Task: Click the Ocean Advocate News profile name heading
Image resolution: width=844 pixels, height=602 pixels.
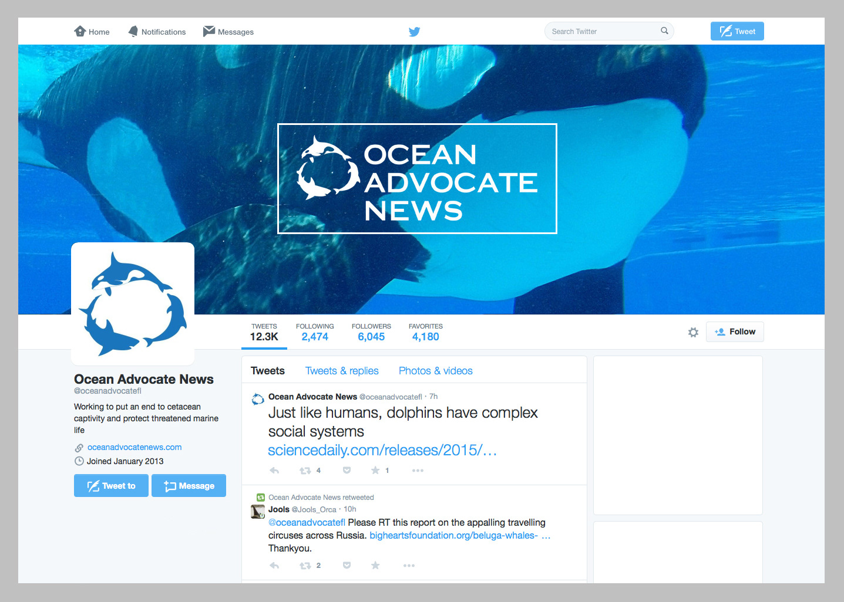Action: pos(144,379)
